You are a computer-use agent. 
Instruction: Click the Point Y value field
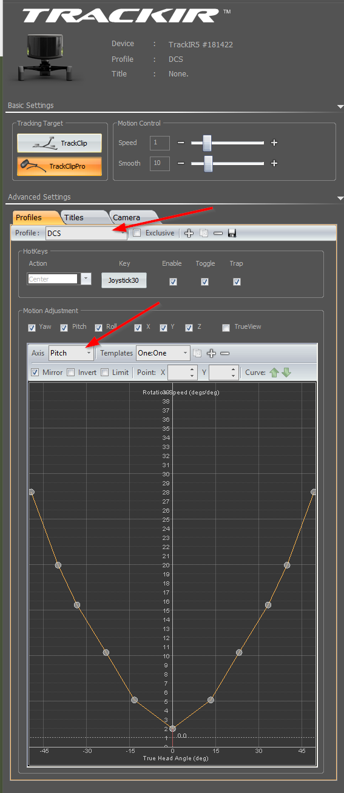(220, 372)
